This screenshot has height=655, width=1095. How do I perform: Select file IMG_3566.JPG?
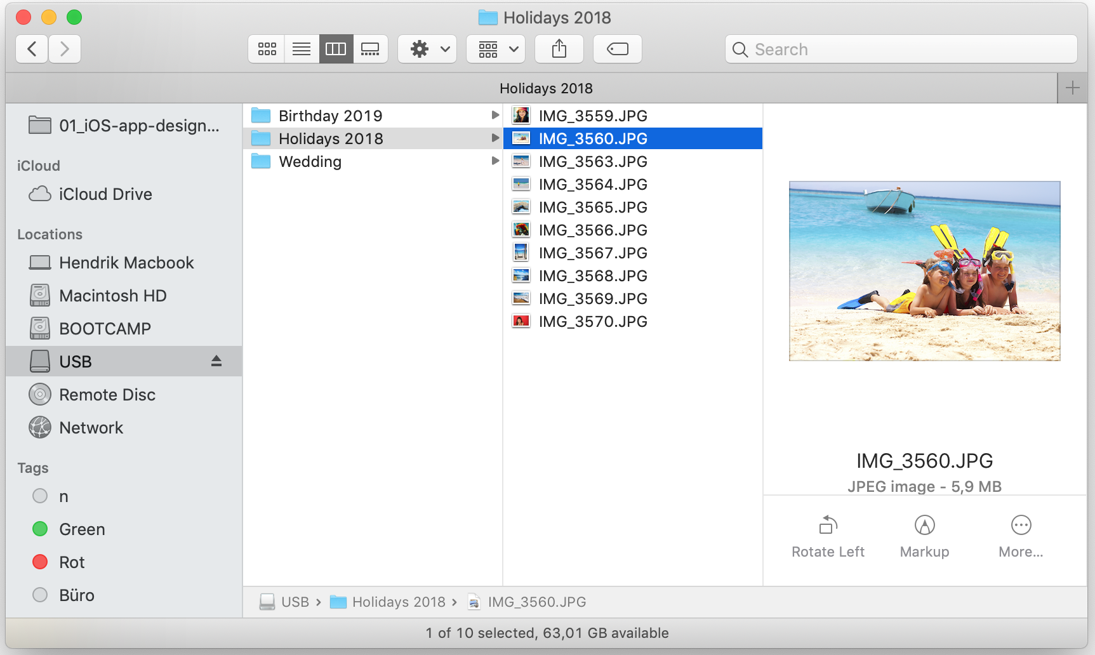click(633, 230)
